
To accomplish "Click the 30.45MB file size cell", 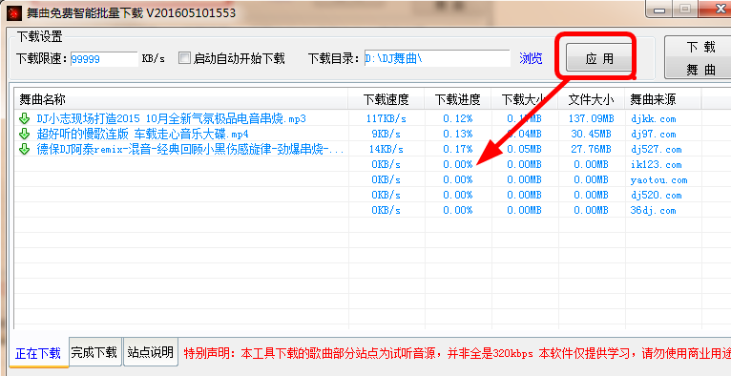I will pos(591,135).
